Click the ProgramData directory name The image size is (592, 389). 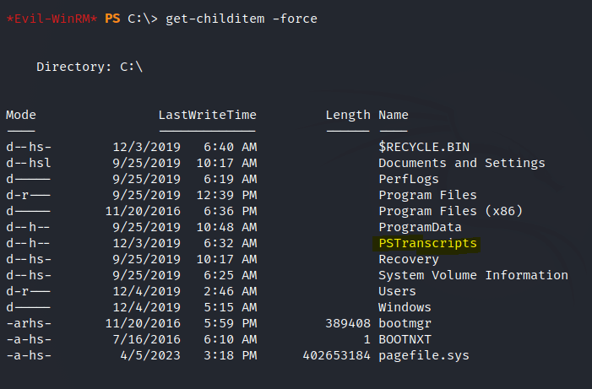pos(420,227)
